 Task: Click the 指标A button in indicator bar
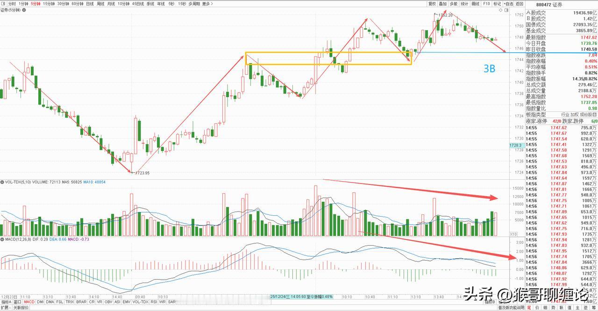coord(6,302)
